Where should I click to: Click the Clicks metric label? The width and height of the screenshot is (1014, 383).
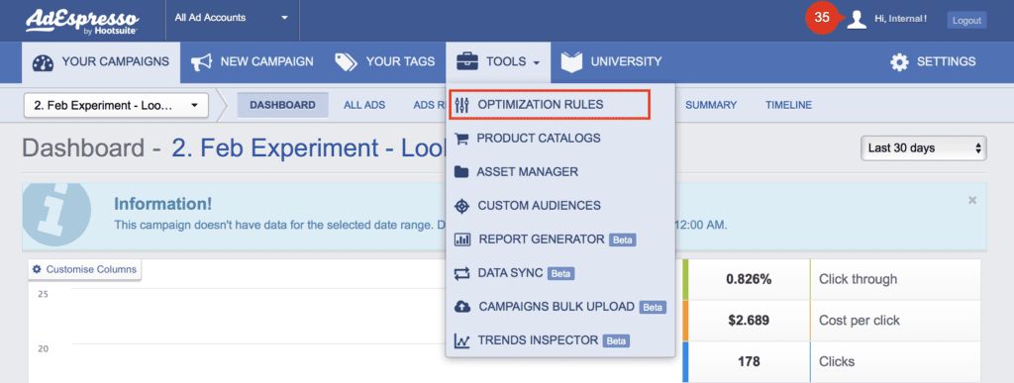[x=837, y=361]
